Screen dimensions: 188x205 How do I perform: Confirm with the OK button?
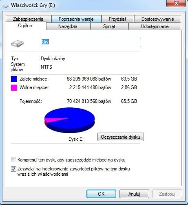[101, 194]
